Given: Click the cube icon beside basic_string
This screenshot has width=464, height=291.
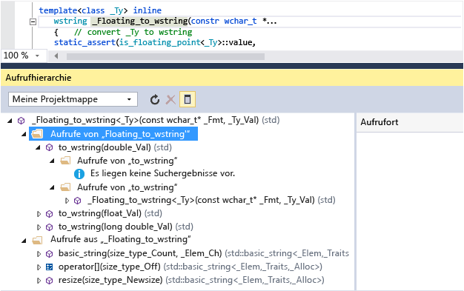Looking at the screenshot, I should point(50,254).
